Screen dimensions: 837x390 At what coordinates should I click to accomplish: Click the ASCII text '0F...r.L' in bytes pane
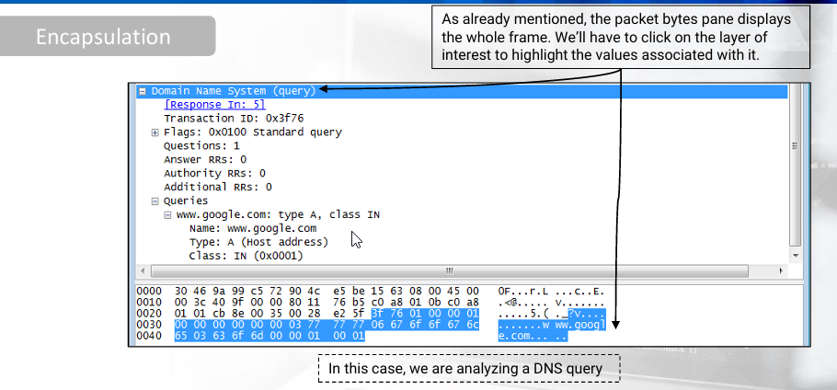coord(523,292)
